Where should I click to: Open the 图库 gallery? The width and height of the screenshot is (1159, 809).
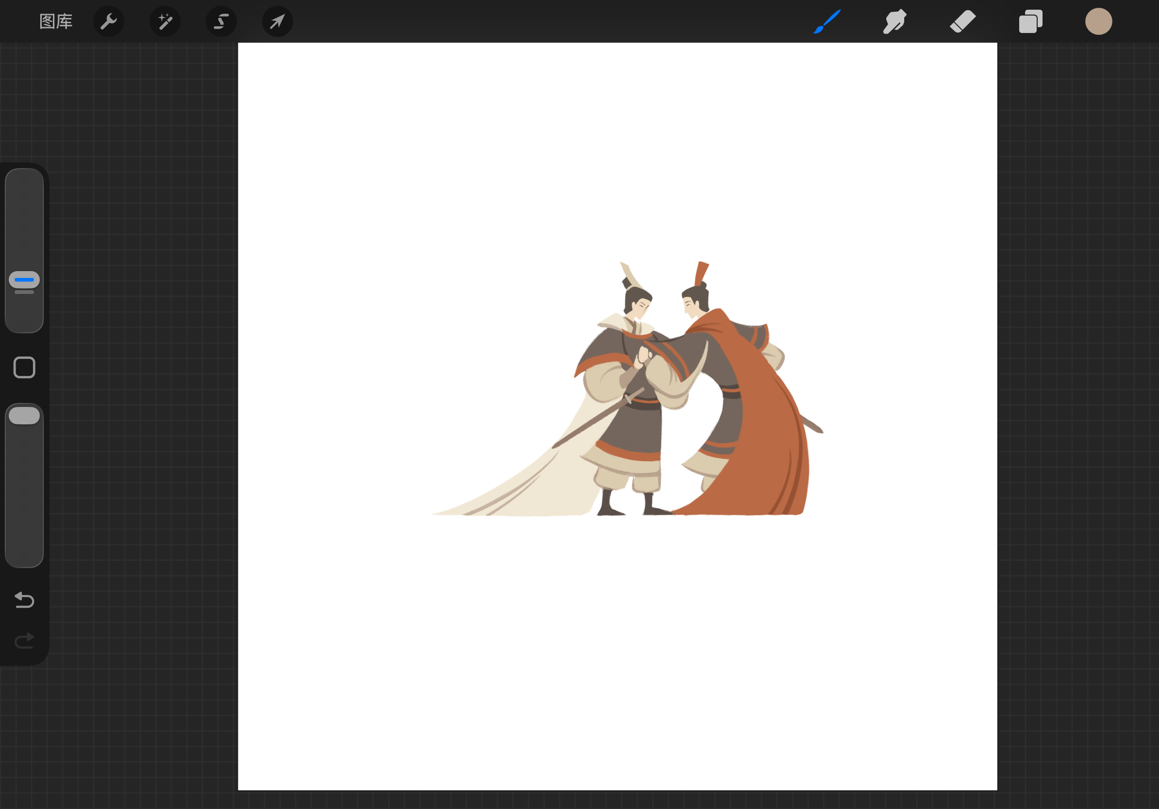coord(56,22)
